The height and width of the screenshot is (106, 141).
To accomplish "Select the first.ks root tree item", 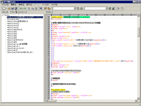I will tap(7, 15).
